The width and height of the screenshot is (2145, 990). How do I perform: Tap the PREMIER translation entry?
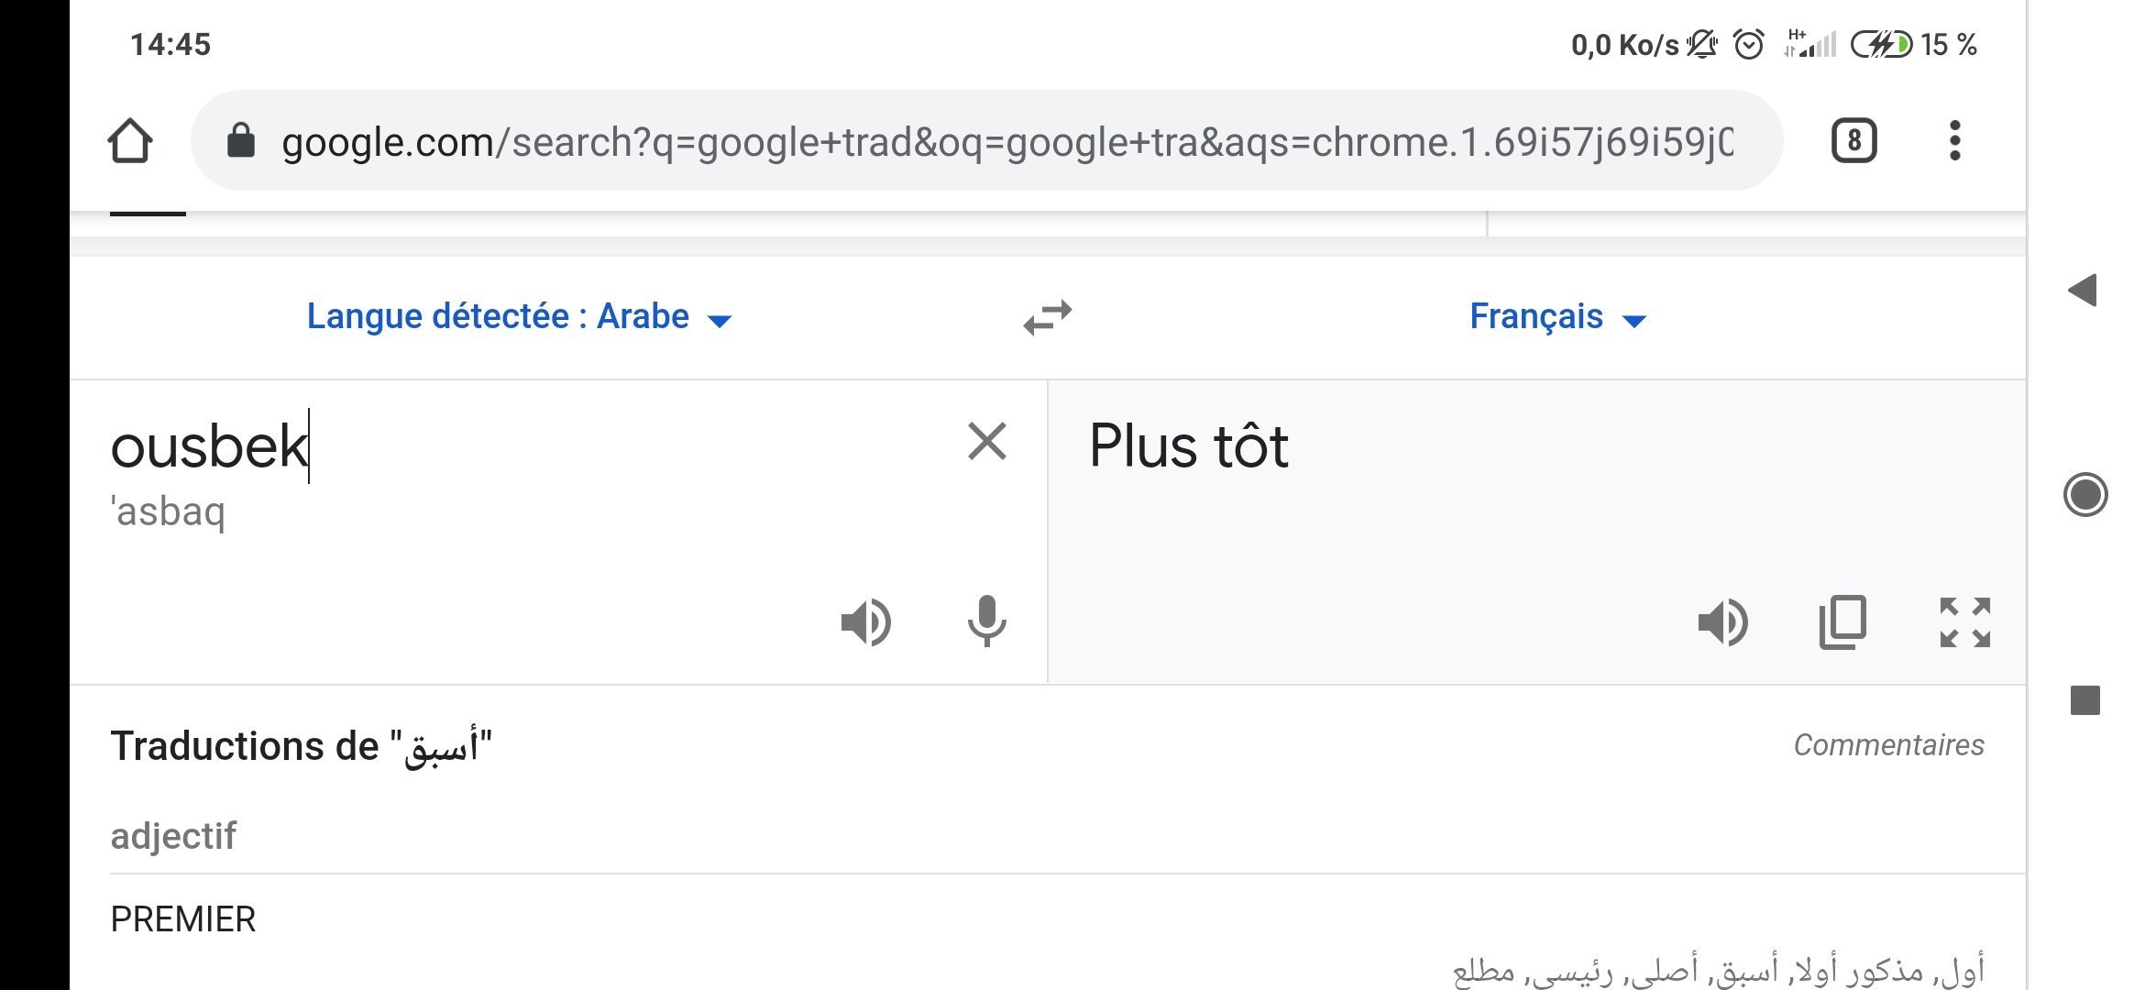183,919
